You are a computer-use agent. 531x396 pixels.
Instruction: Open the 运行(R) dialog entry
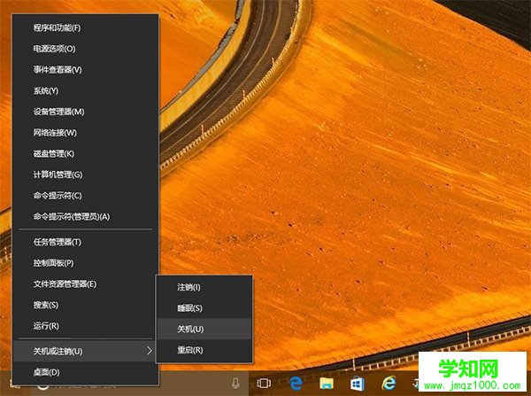pyautogui.click(x=85, y=326)
